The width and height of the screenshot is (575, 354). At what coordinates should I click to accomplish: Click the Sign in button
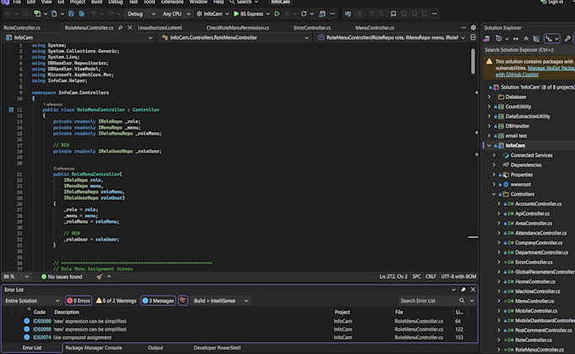pos(552,3)
